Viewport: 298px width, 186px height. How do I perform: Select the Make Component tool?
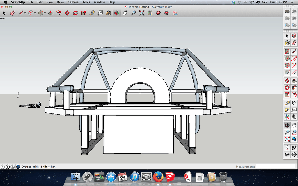tap(294, 36)
